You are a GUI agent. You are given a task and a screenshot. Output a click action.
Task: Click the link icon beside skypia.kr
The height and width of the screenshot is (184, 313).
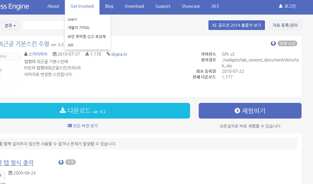pyautogui.click(x=108, y=54)
